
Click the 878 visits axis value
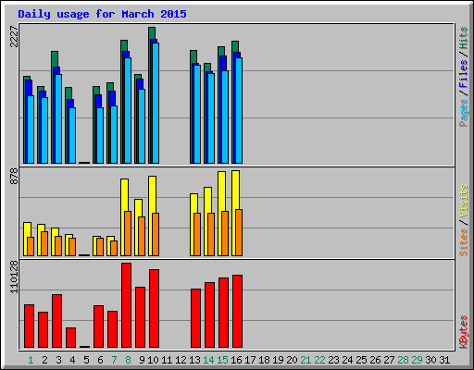[14, 176]
